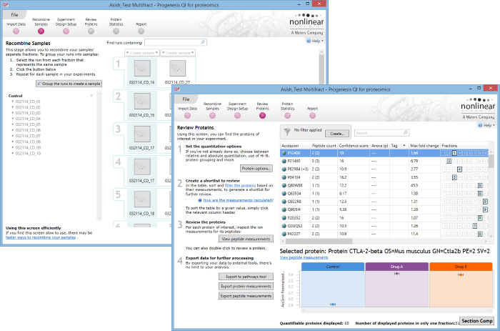
Task: Click Export protein measurements button
Action: pos(246,286)
